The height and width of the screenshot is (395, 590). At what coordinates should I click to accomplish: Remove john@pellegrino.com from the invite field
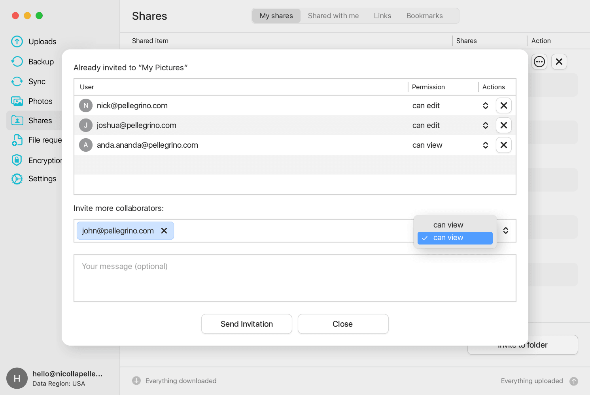click(164, 231)
